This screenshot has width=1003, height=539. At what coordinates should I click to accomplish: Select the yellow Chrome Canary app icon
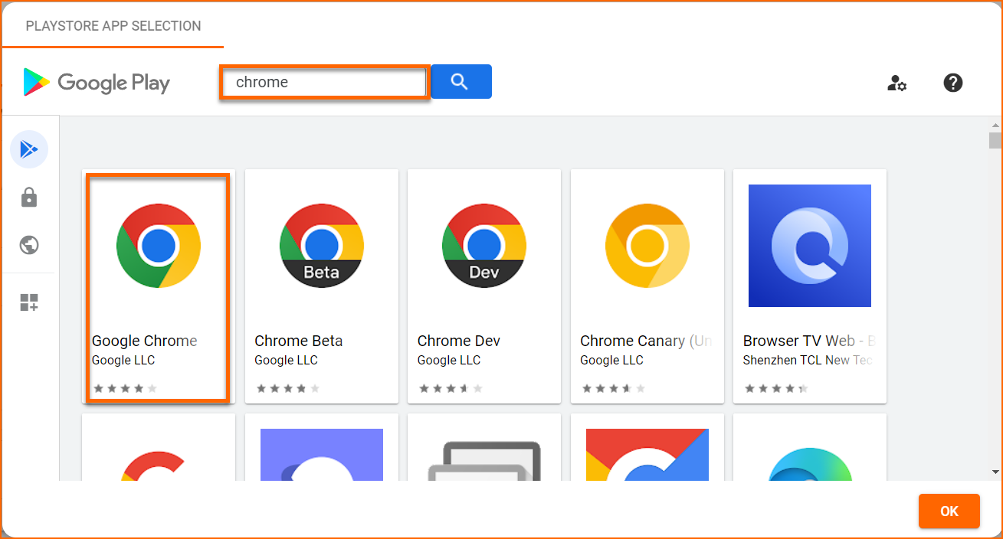click(647, 246)
